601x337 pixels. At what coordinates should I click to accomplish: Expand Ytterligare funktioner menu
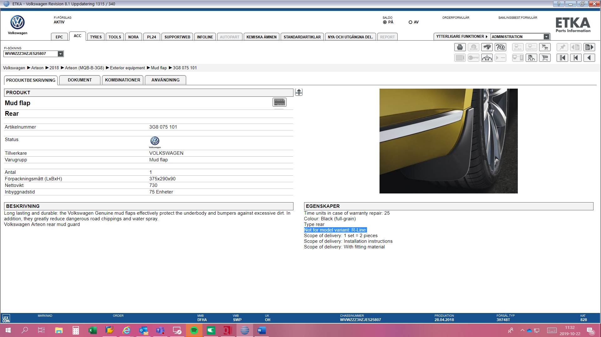click(x=462, y=37)
